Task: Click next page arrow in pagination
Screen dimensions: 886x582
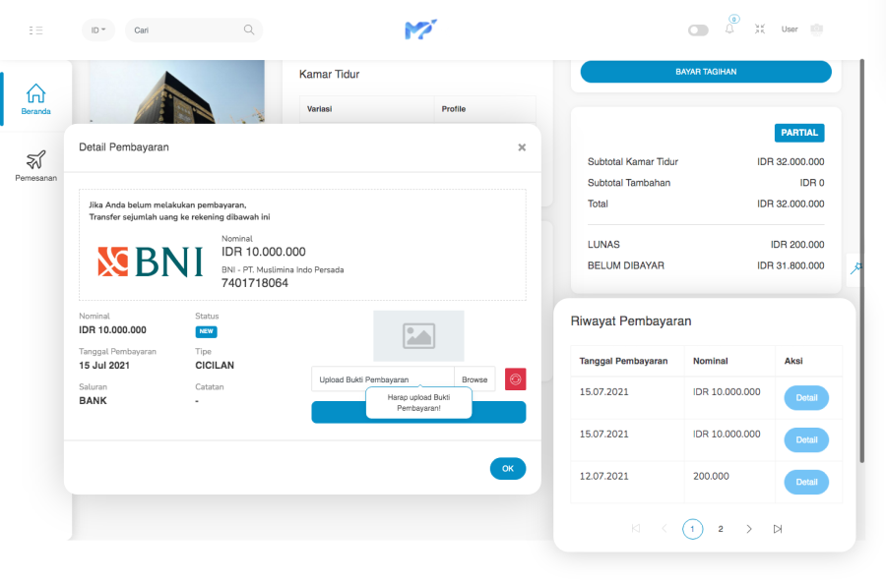Action: [x=749, y=529]
